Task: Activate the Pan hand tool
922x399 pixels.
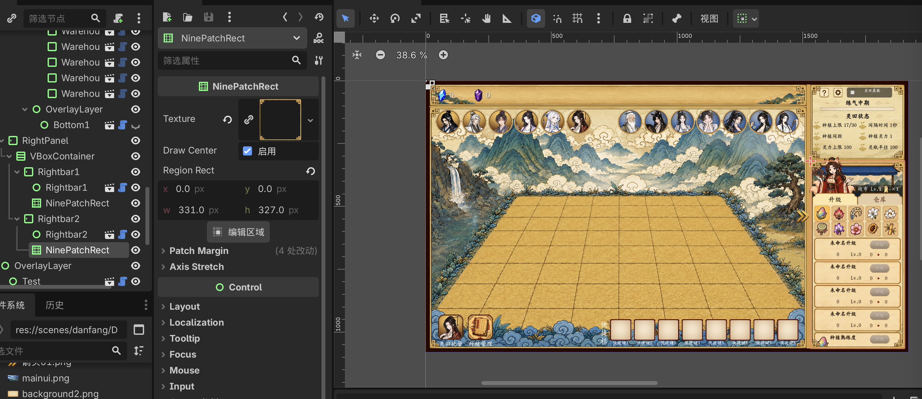Action: click(x=486, y=18)
